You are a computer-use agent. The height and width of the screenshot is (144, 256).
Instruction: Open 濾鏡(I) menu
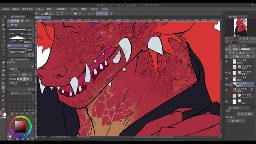pyautogui.click(x=84, y=9)
